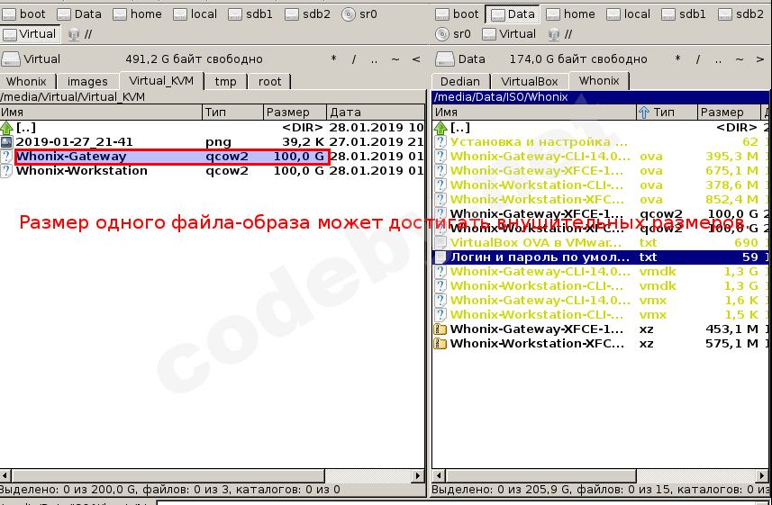Sort left panel by Размер column
772x505 pixels.
295,113
